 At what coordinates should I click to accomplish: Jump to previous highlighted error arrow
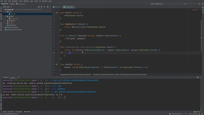click(x=198, y=10)
